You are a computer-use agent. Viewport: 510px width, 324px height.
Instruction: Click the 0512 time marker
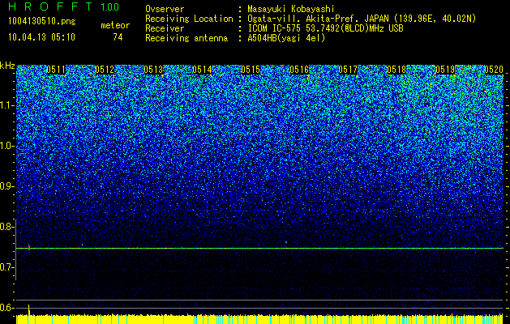(x=105, y=70)
